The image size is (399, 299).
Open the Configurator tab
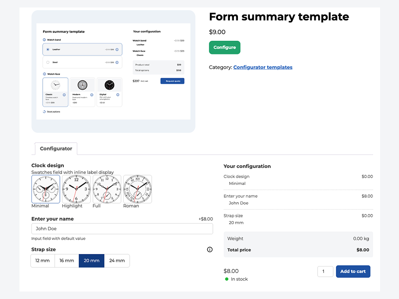(56, 149)
